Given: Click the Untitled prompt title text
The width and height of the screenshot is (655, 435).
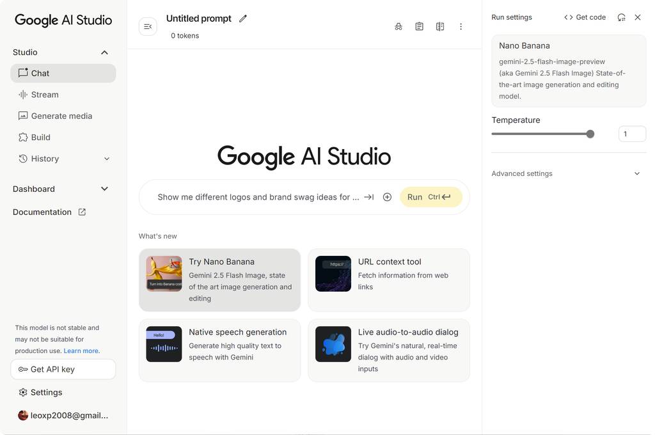Looking at the screenshot, I should click(x=199, y=19).
